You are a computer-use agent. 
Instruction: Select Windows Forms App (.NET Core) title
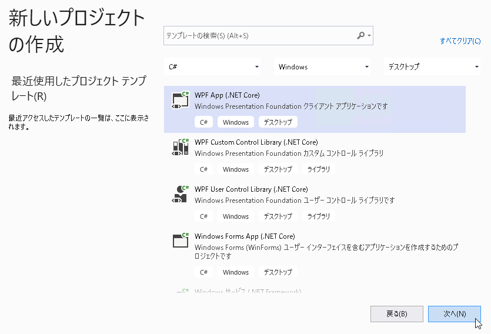coord(245,236)
